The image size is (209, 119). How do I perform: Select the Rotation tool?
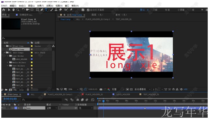23,10
